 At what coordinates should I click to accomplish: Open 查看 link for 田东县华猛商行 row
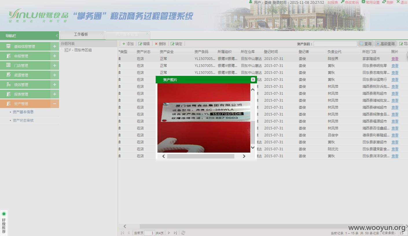tap(395, 80)
